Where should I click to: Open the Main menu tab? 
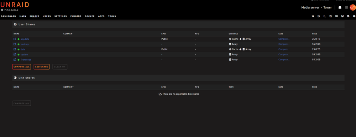click(x=23, y=16)
